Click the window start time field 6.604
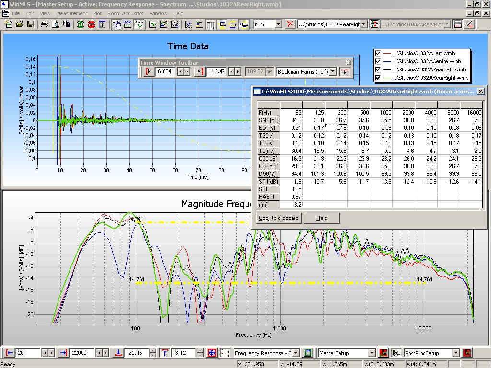Image resolution: width=491 pixels, height=368 pixels. tap(166, 71)
